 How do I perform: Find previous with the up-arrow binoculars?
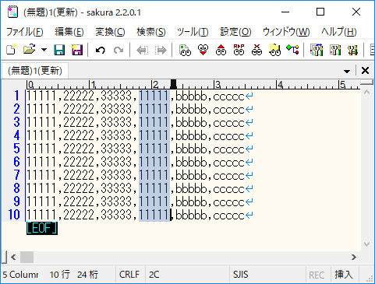click(221, 50)
